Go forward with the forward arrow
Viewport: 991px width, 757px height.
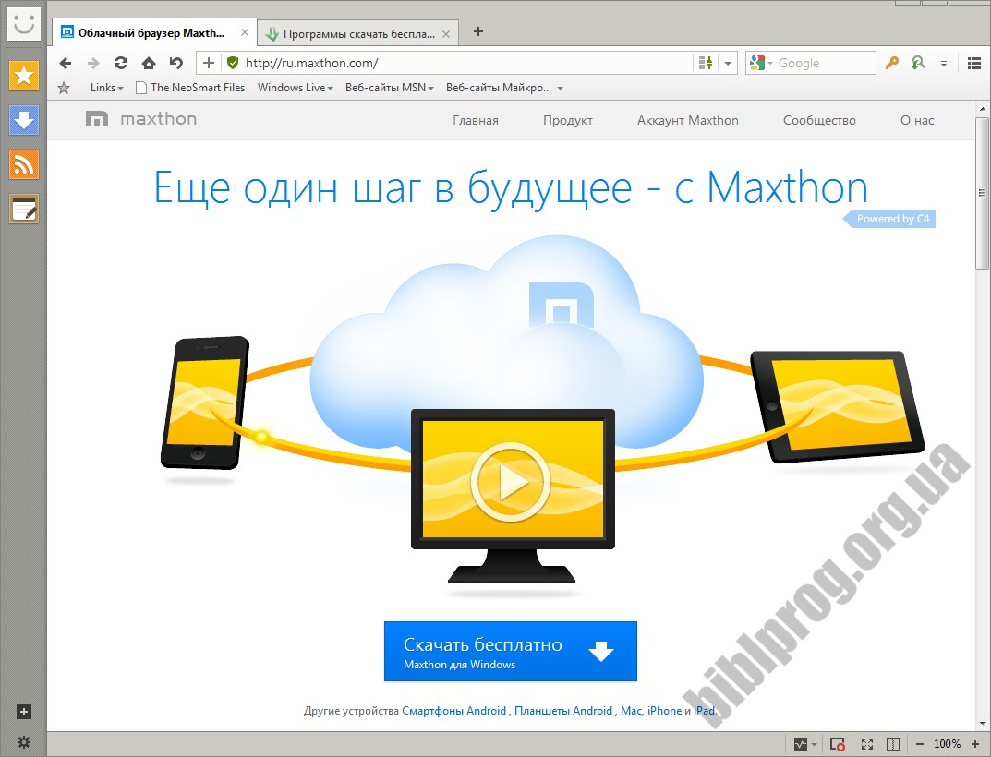tap(93, 63)
